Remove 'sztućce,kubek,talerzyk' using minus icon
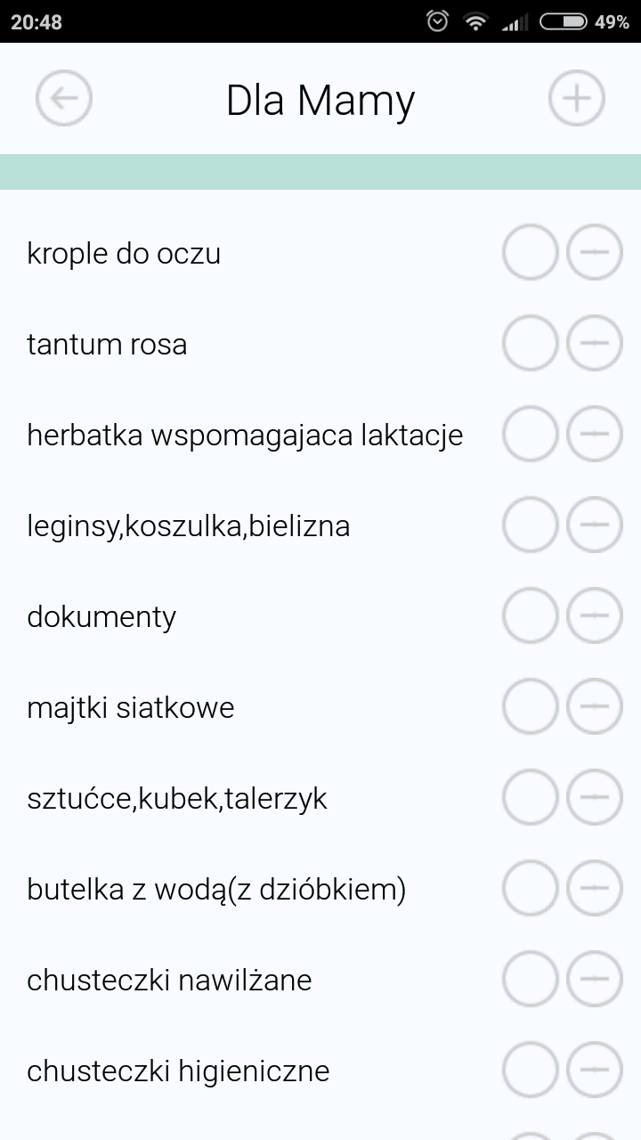Viewport: 641px width, 1140px height. click(594, 798)
